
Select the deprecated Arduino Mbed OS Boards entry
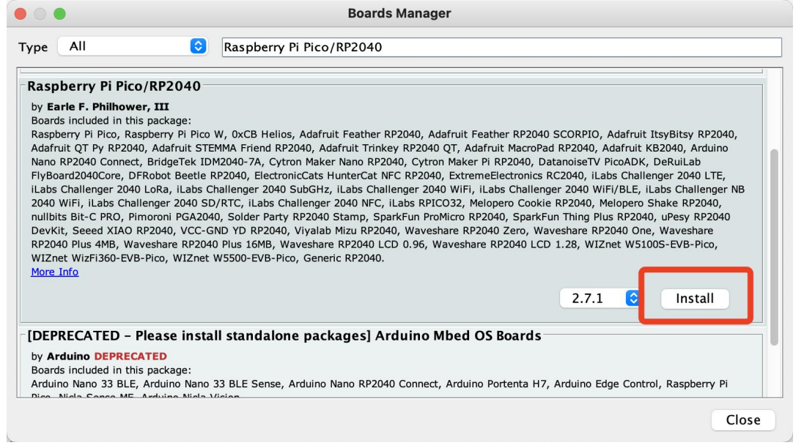[284, 337]
